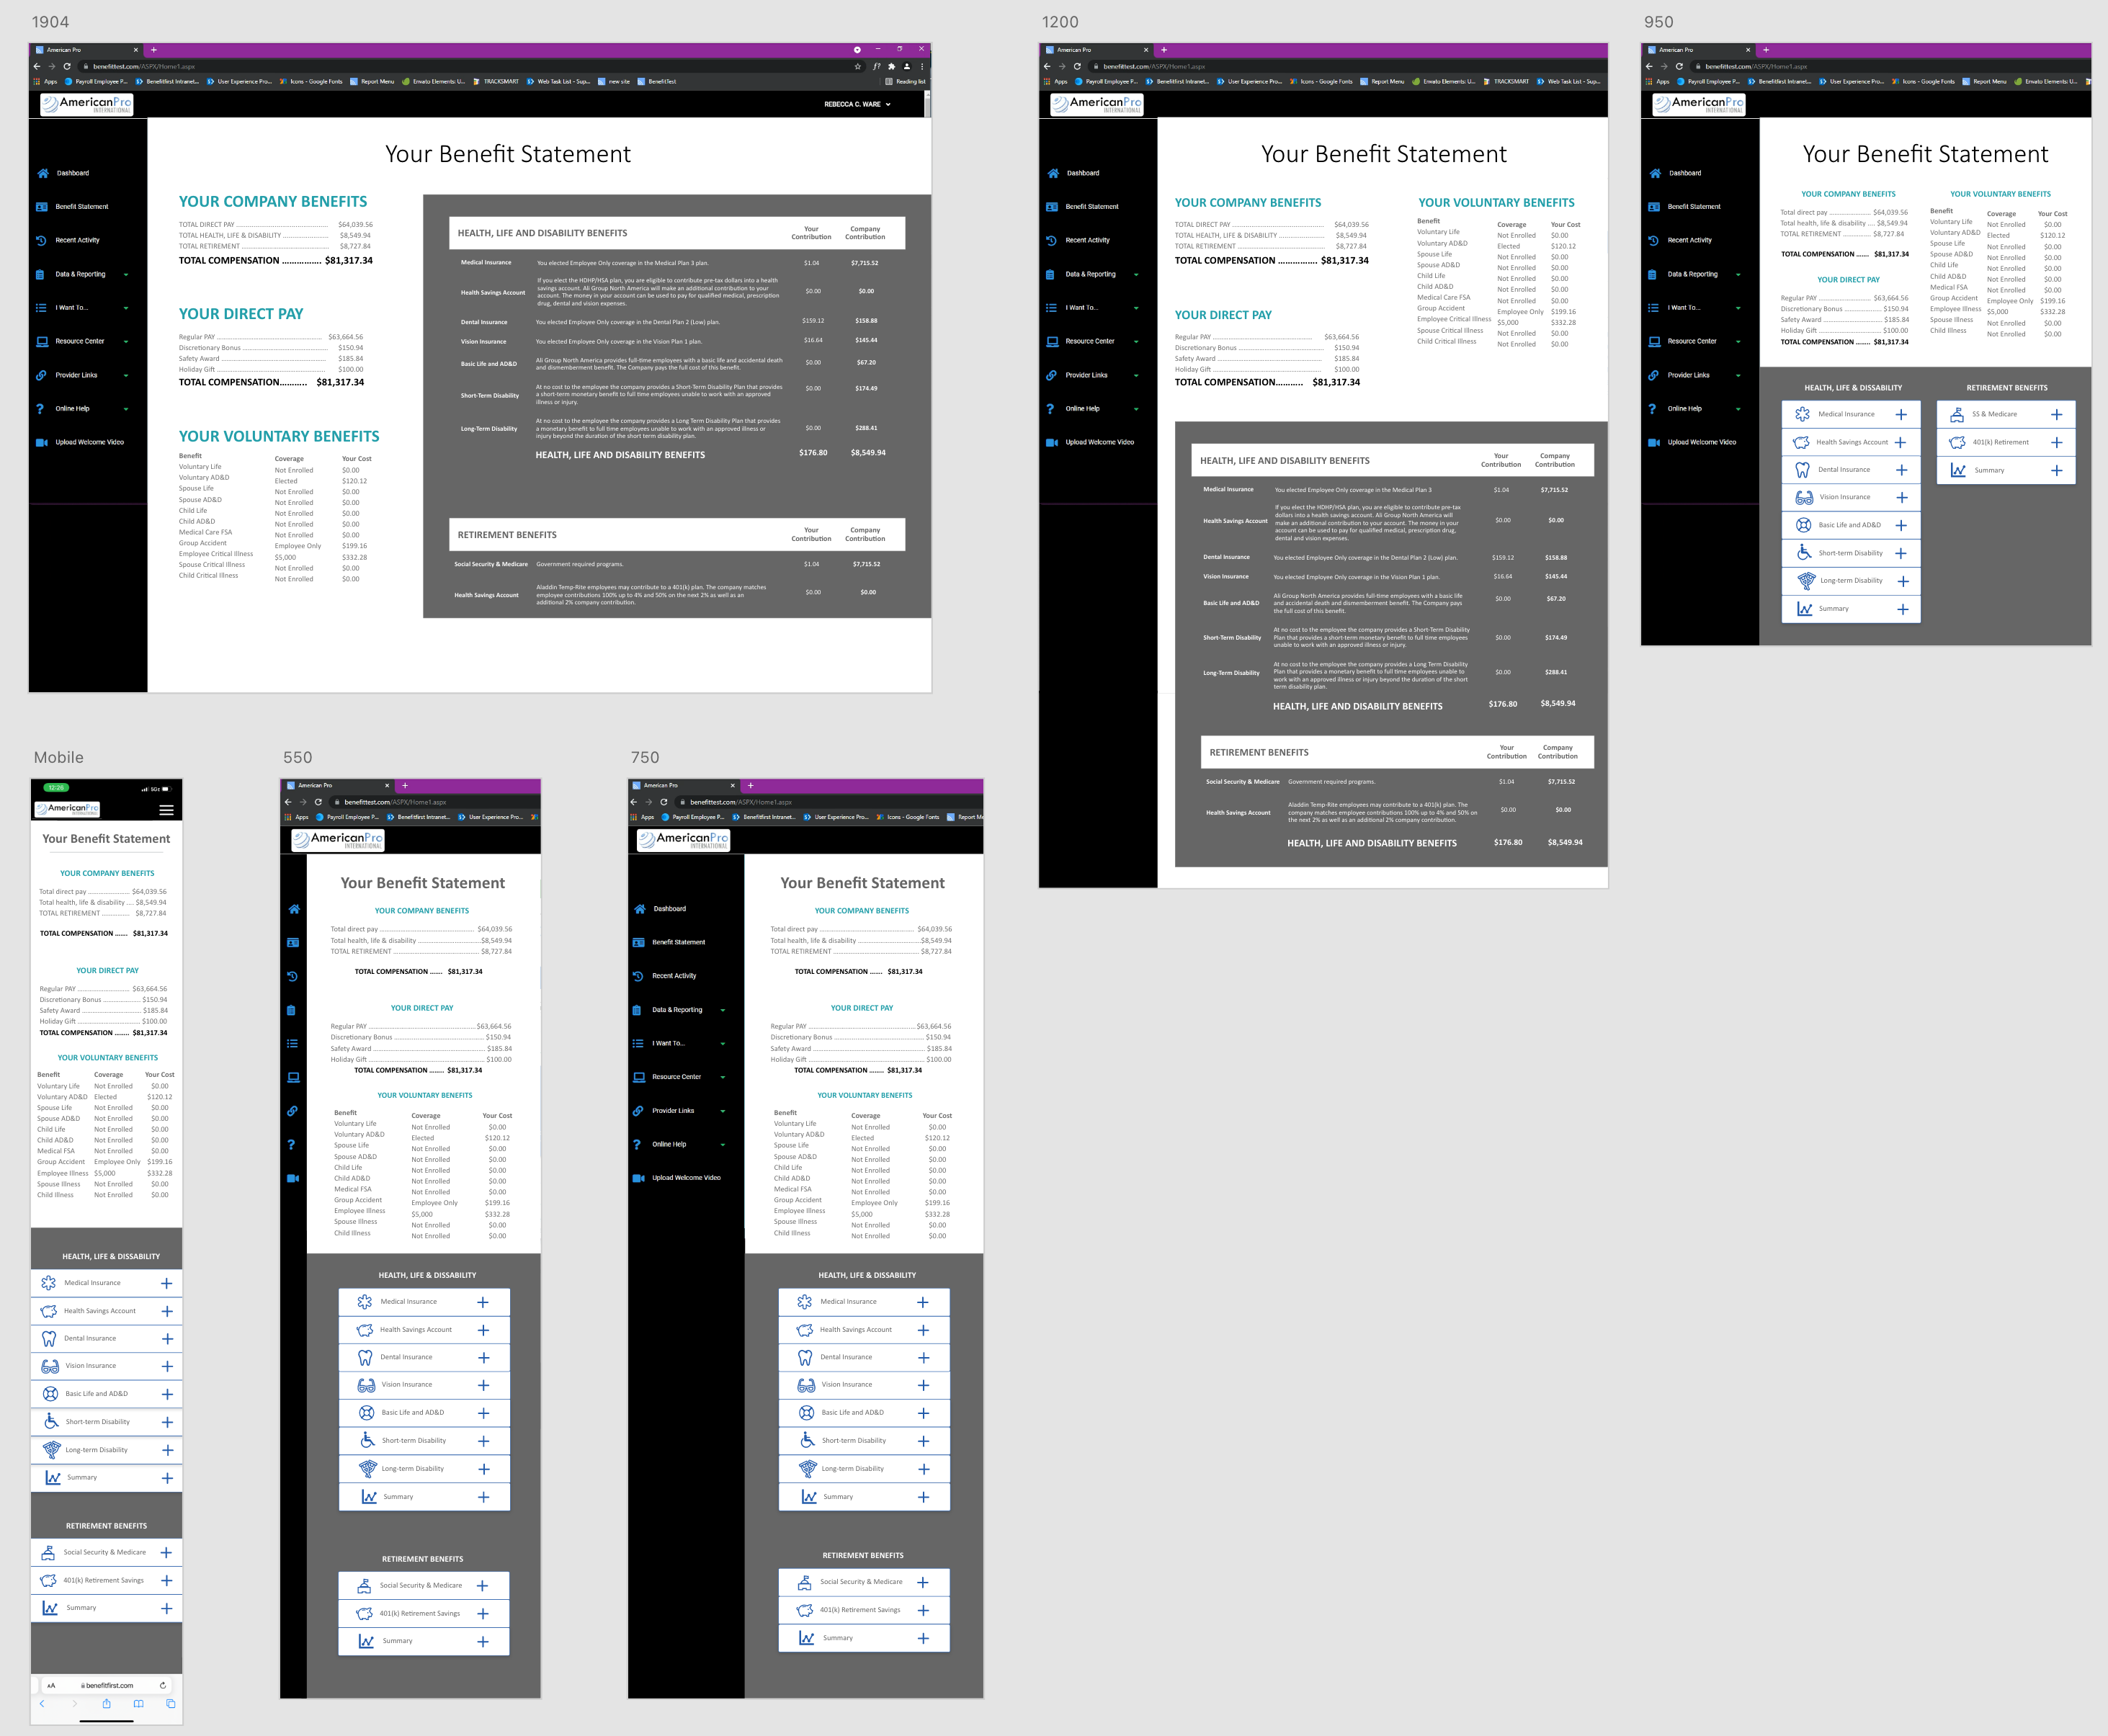Click the Dashboard home icon in the 1904 frame
The height and width of the screenshot is (1736, 2108).
43,173
